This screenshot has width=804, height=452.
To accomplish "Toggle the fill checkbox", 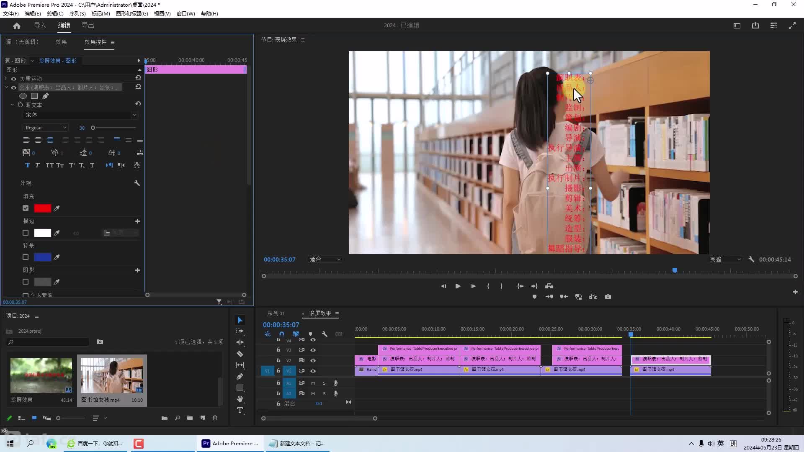I will [26, 208].
